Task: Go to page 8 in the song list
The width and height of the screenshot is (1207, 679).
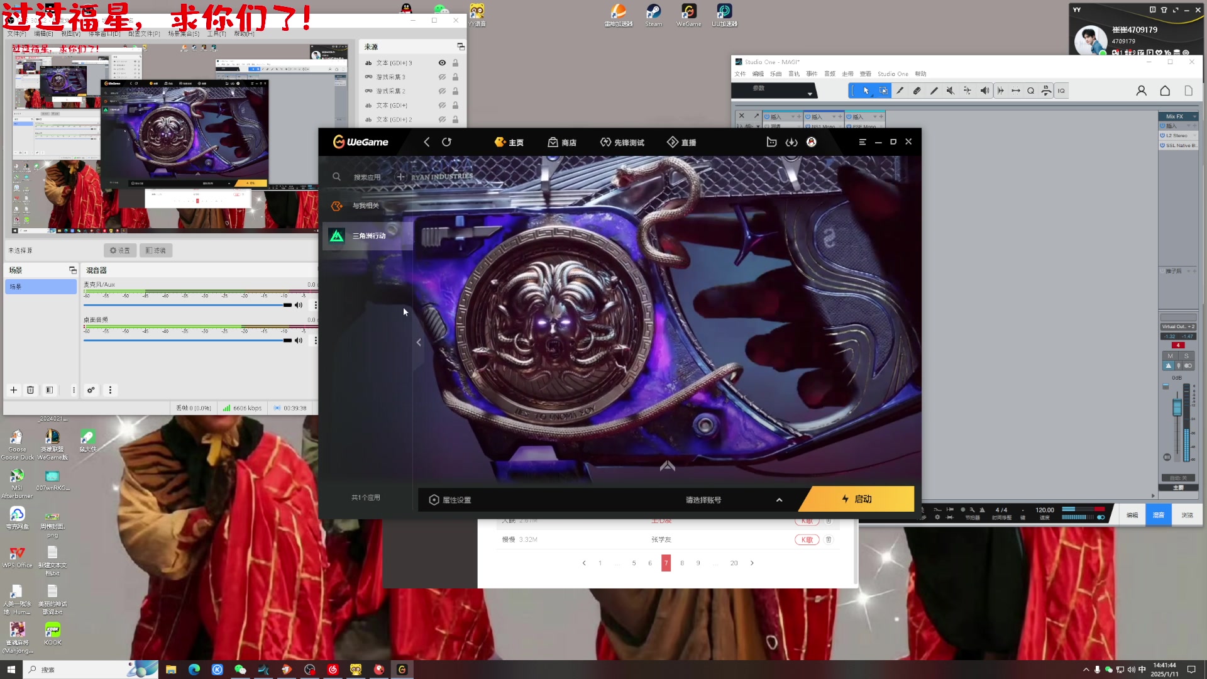Action: pos(682,563)
